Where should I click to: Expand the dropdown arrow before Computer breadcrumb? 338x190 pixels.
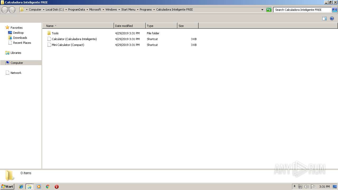coord(27,9)
